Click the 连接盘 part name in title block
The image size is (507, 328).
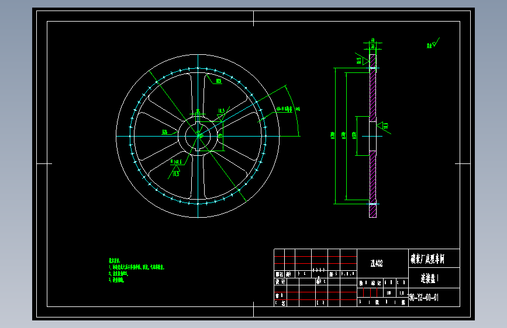(429, 278)
